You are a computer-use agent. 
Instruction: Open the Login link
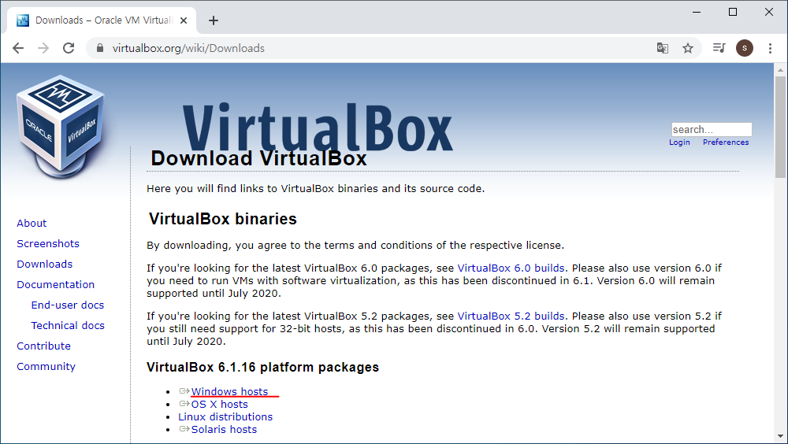pos(679,142)
